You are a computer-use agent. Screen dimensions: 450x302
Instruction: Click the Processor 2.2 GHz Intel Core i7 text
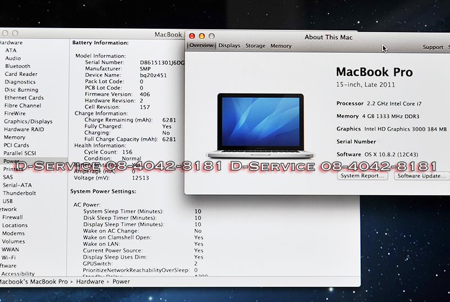[379, 103]
